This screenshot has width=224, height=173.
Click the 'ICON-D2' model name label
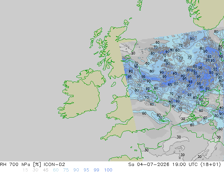(54, 165)
